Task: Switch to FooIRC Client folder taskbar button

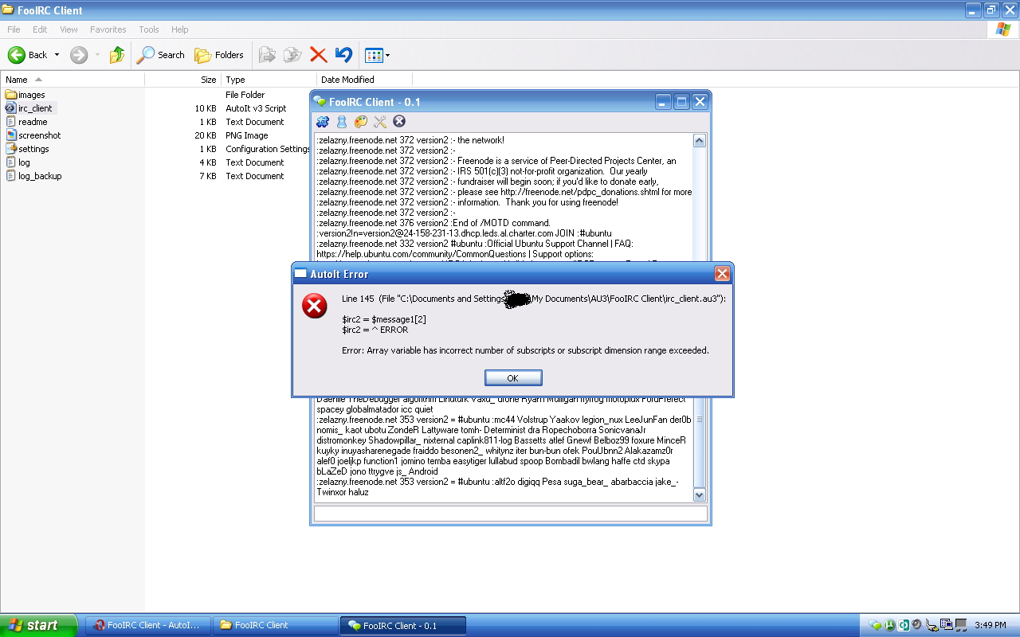Action: coord(277,625)
